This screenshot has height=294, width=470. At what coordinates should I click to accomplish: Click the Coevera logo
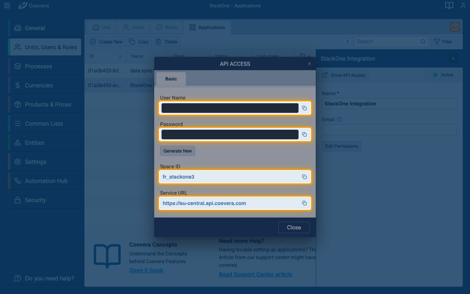point(33,6)
